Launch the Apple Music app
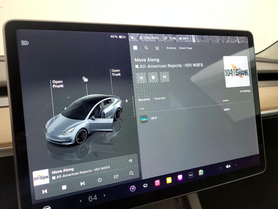The width and height of the screenshot is (278, 209). [x=157, y=183]
